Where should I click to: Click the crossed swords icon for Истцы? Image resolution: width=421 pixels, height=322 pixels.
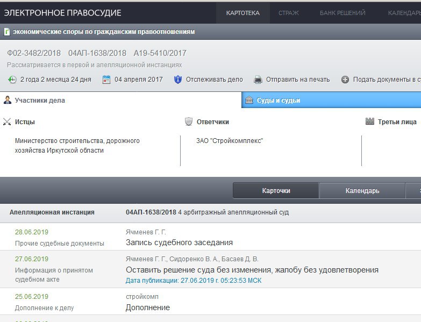tap(7, 122)
